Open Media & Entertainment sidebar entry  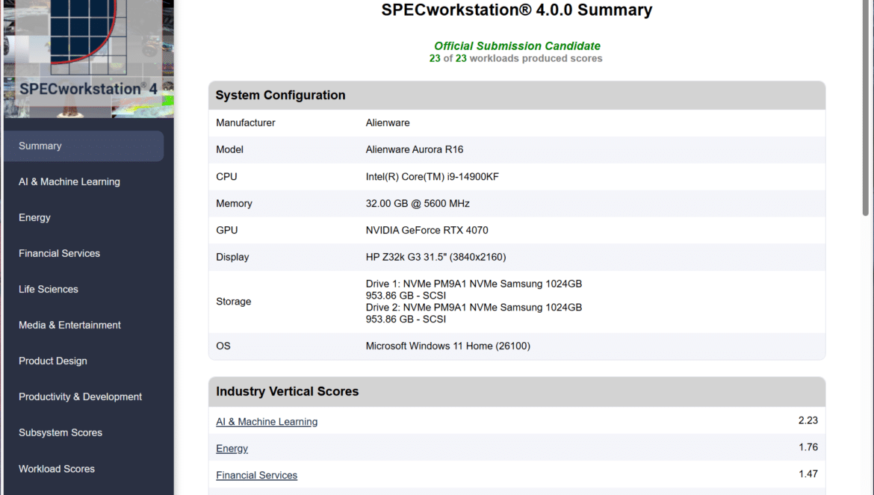coord(69,326)
